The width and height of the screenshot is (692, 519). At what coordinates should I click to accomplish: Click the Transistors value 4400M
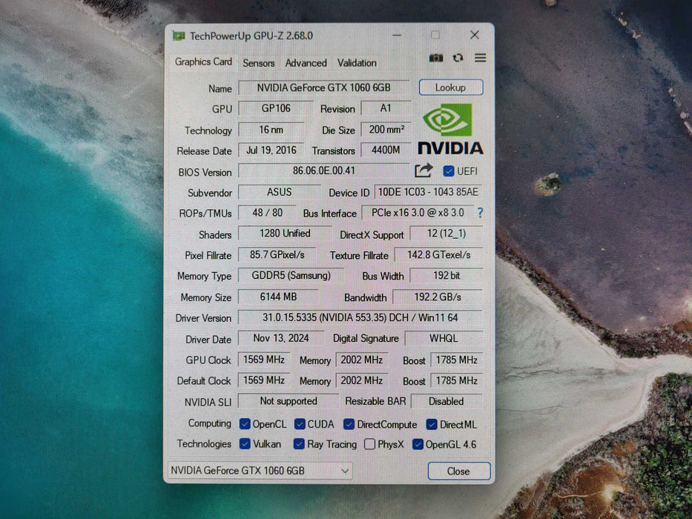[x=386, y=150]
